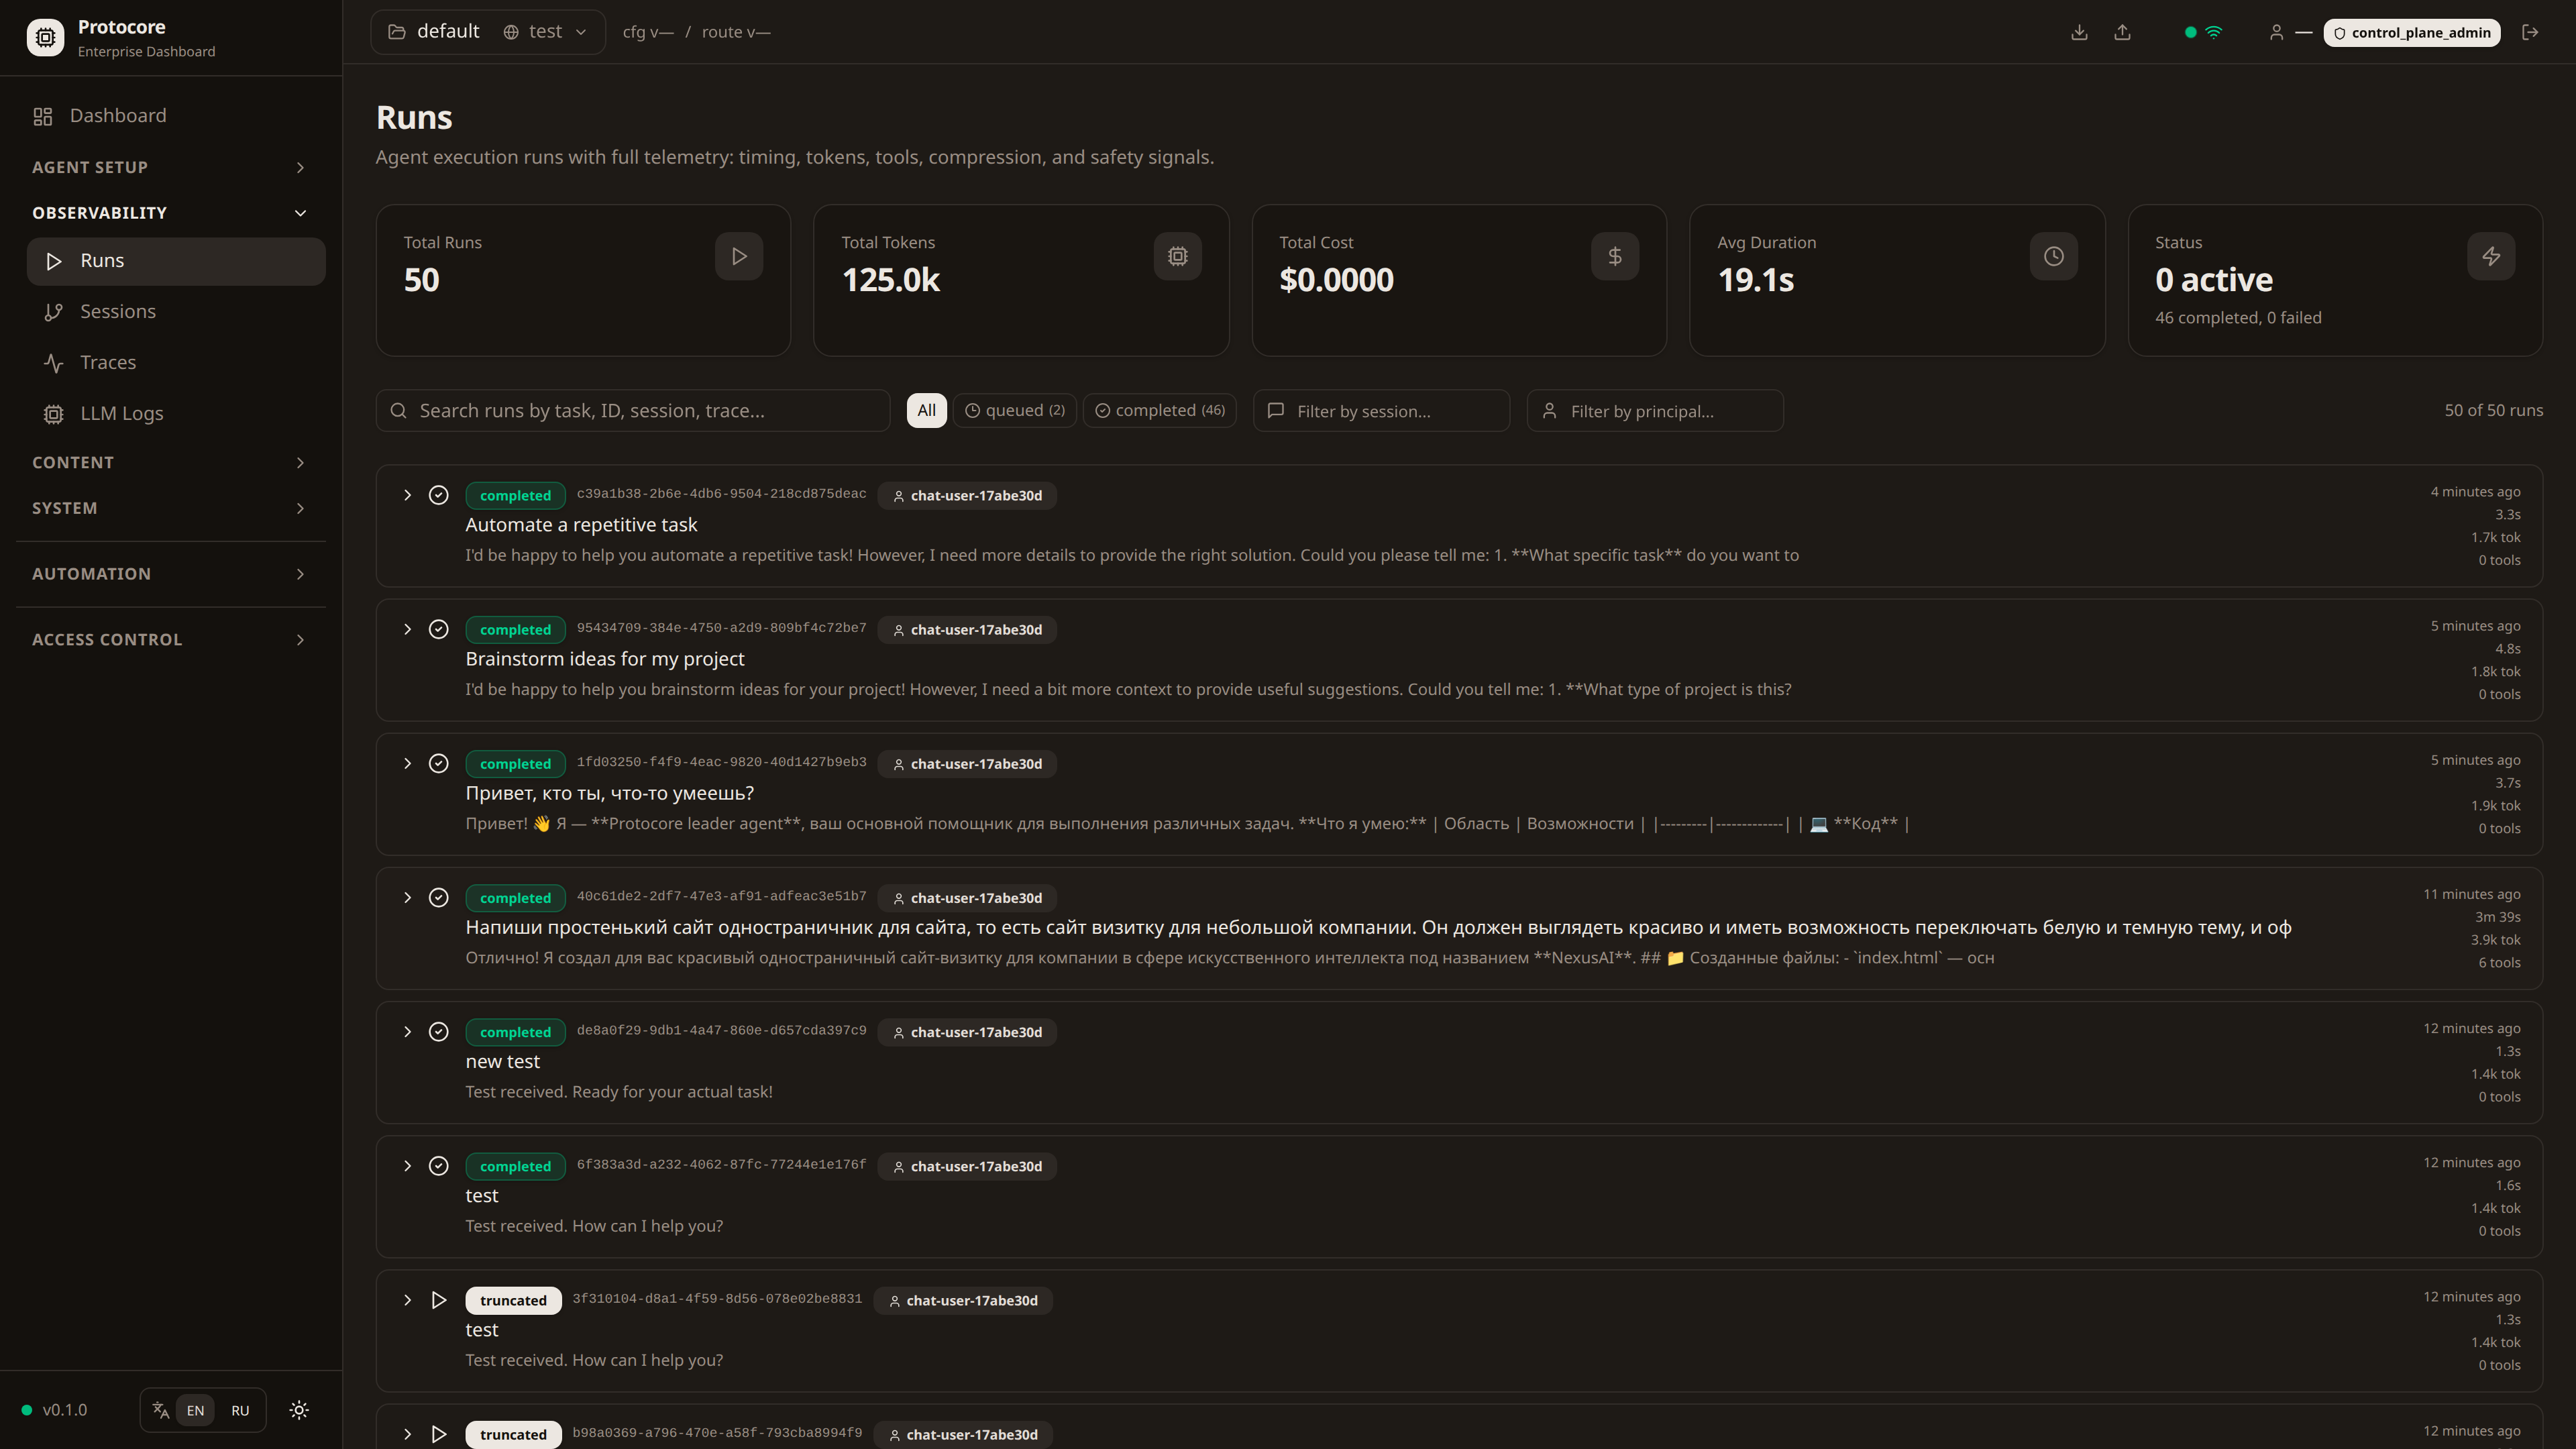Click the Protocore logo icon
Image resolution: width=2576 pixels, height=1449 pixels.
tap(45, 38)
